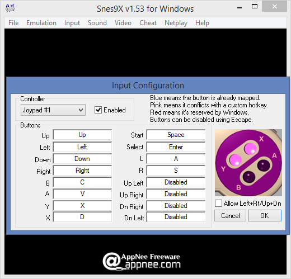The image size is (291, 279).
Task: Click the 'Buttons can be disabled using Escape.' text
Action: [201, 120]
